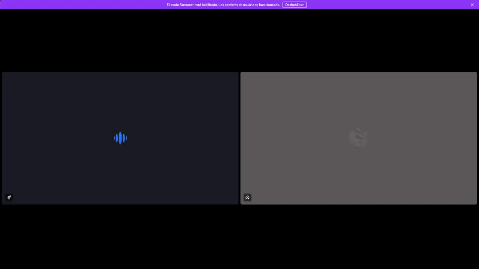This screenshot has height=269, width=479.
Task: Dismiss the Streamer mode banner with the X
Action: [x=472, y=5]
